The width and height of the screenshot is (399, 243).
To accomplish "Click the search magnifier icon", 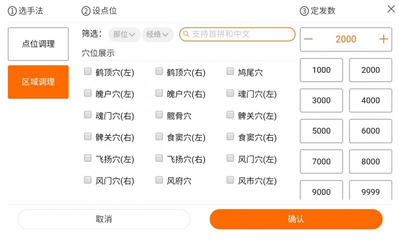I will (x=186, y=34).
